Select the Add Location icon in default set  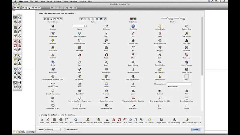coord(150,120)
